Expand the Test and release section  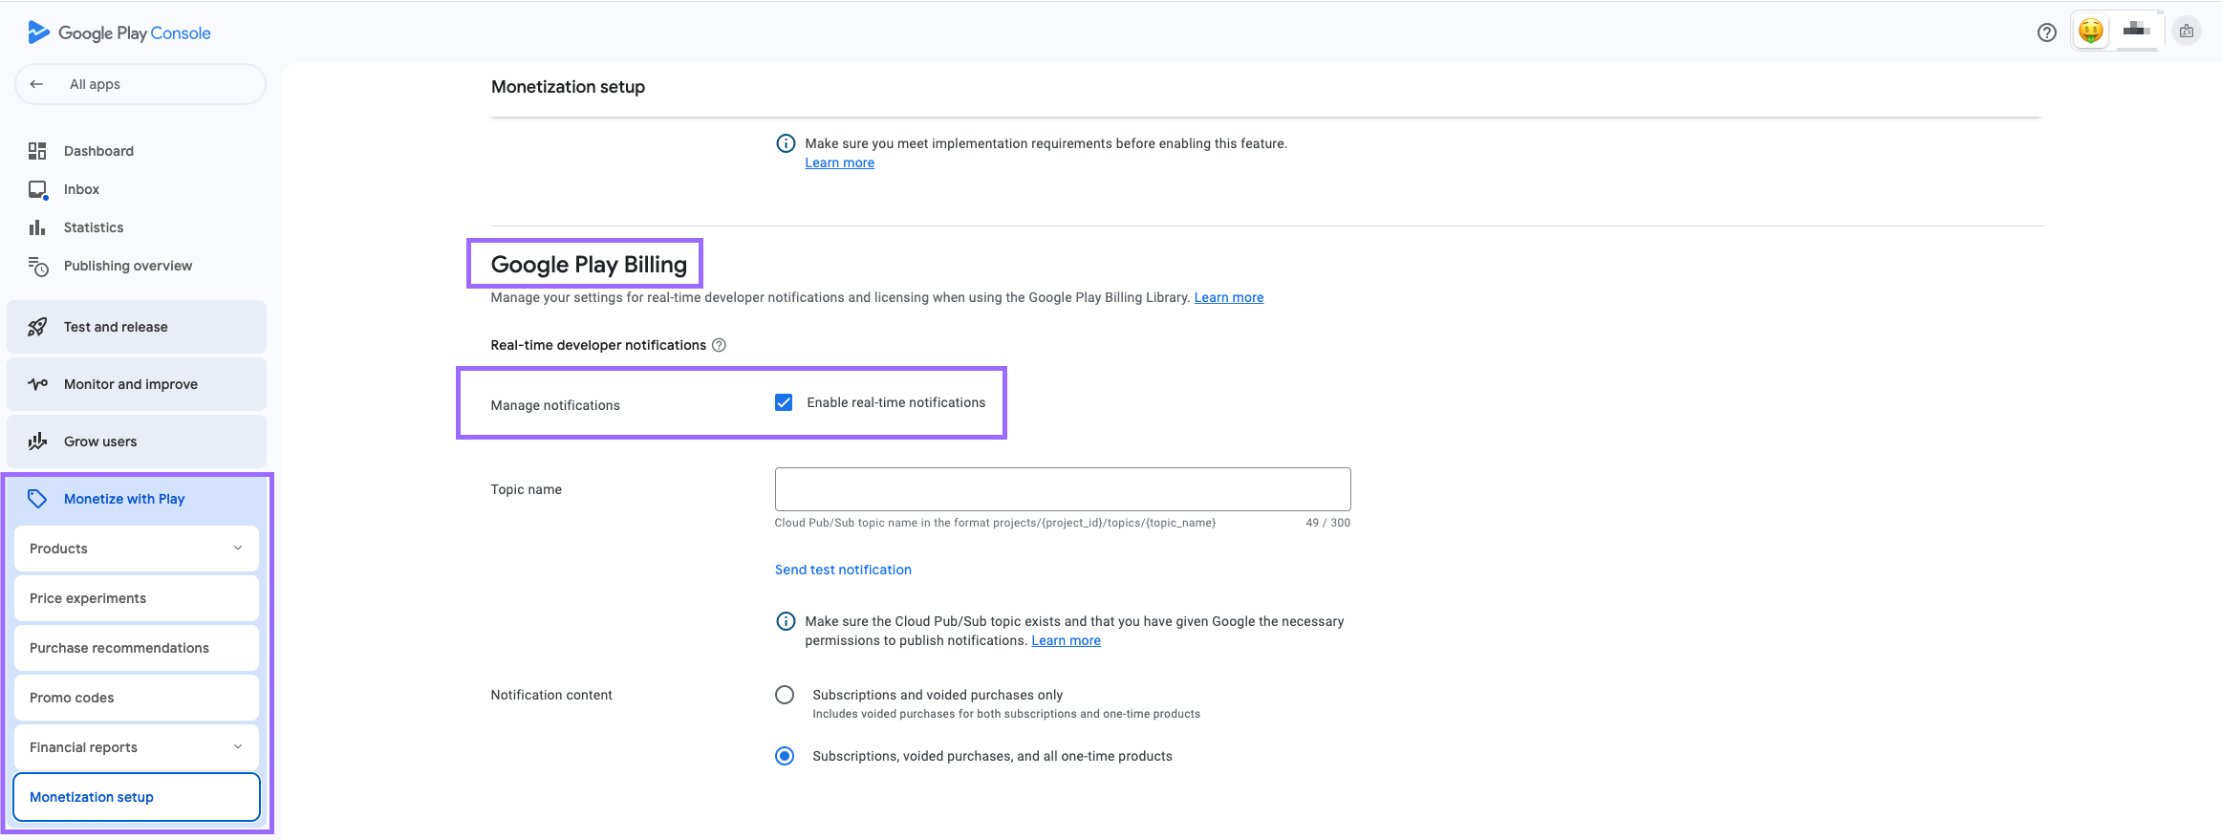(137, 327)
